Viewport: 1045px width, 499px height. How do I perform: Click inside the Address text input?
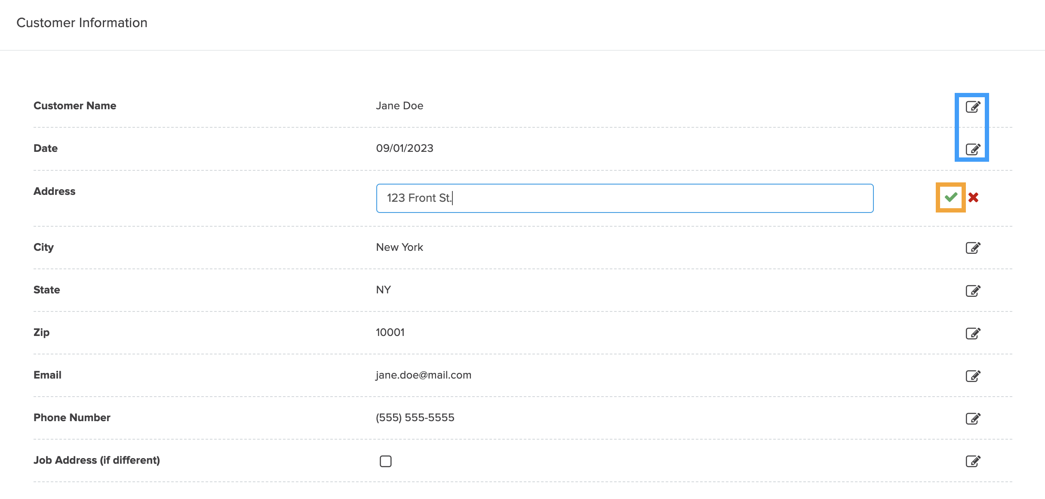tap(624, 198)
